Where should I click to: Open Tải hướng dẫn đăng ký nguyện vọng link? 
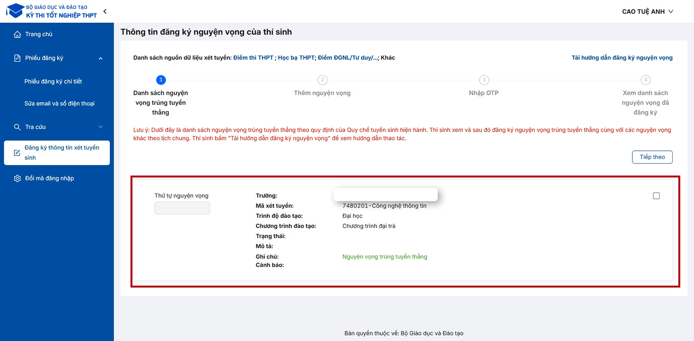pos(622,58)
